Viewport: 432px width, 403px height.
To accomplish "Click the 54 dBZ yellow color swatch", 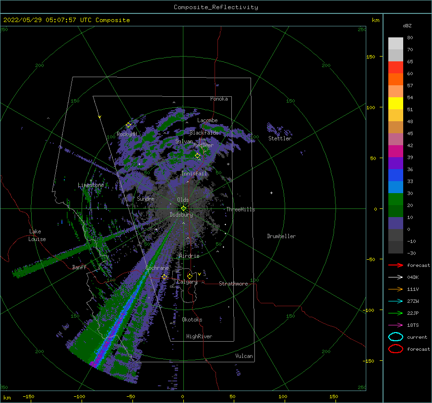I will pos(396,103).
